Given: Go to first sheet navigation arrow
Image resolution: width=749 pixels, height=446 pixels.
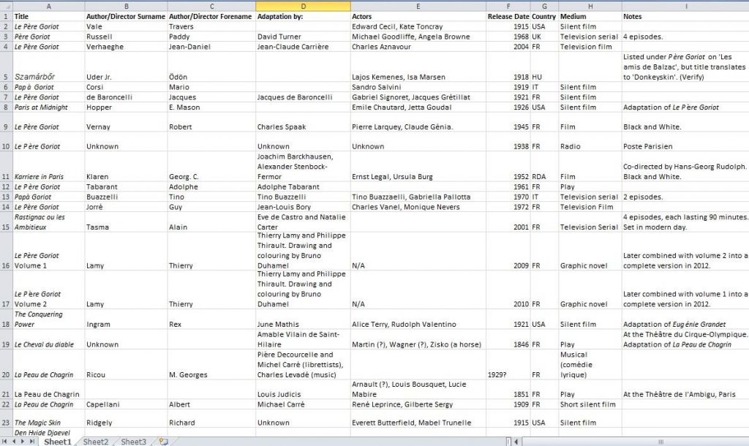Looking at the screenshot, I should click(5, 442).
